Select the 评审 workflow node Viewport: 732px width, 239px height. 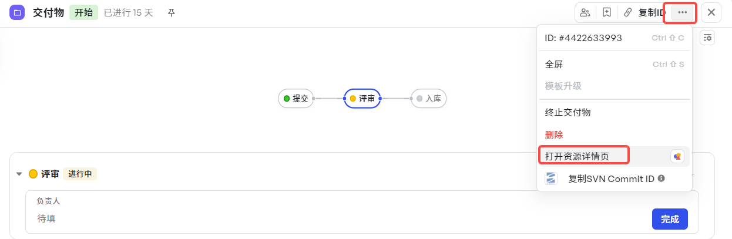coord(362,99)
